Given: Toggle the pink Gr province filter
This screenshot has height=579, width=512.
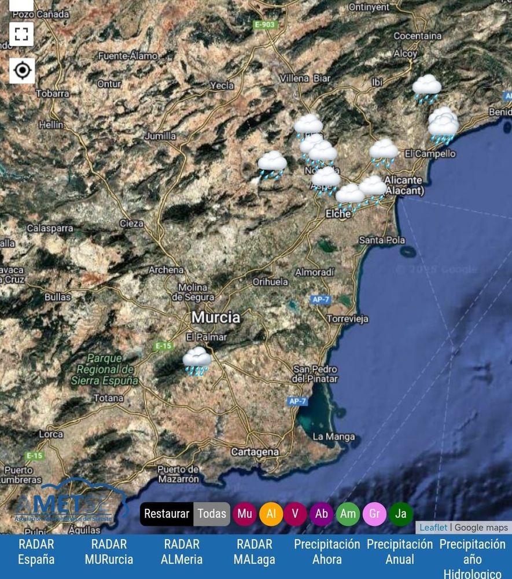Looking at the screenshot, I should click(374, 514).
